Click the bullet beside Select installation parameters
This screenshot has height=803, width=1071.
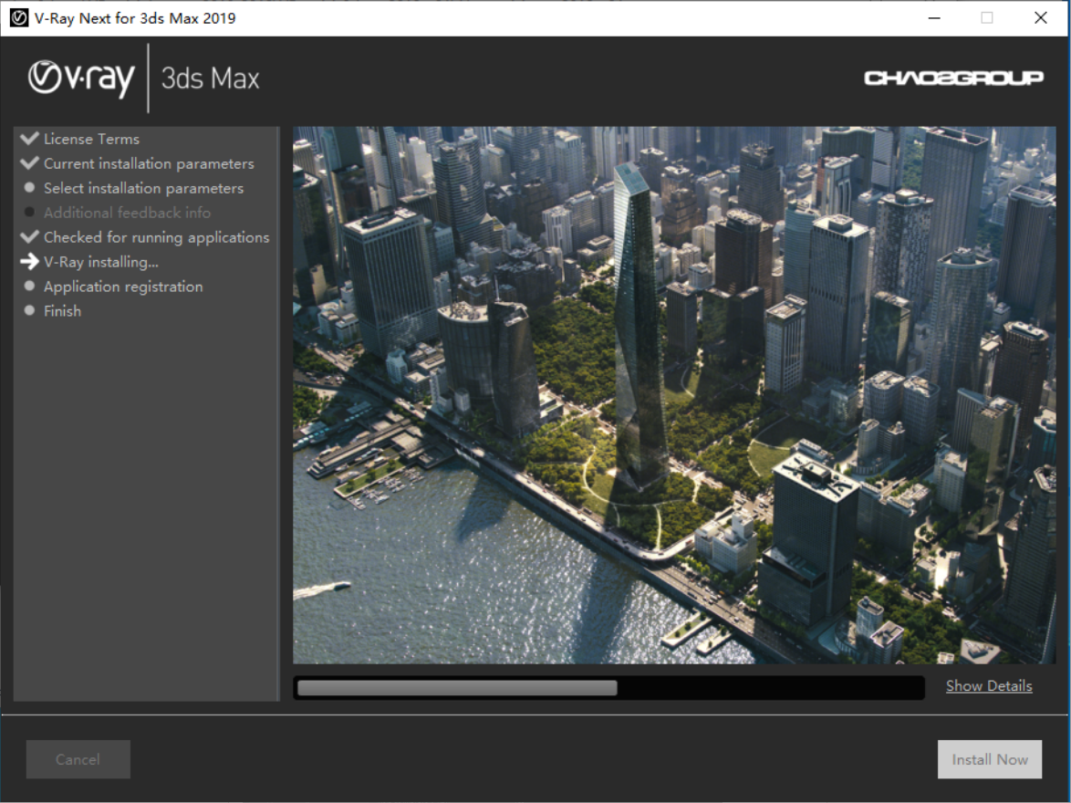pyautogui.click(x=29, y=188)
